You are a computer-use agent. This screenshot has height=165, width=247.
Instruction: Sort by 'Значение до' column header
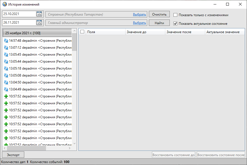pos(145,32)
